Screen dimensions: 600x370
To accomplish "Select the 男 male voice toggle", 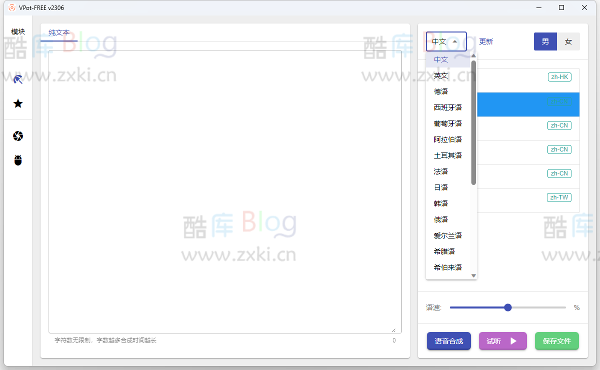I will pyautogui.click(x=545, y=41).
